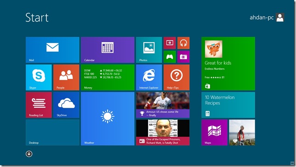The height and width of the screenshot is (167, 296).
Task: Launch the Games controller tile
Action: click(170, 57)
